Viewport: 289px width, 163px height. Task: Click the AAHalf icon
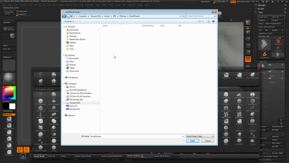pos(248,52)
